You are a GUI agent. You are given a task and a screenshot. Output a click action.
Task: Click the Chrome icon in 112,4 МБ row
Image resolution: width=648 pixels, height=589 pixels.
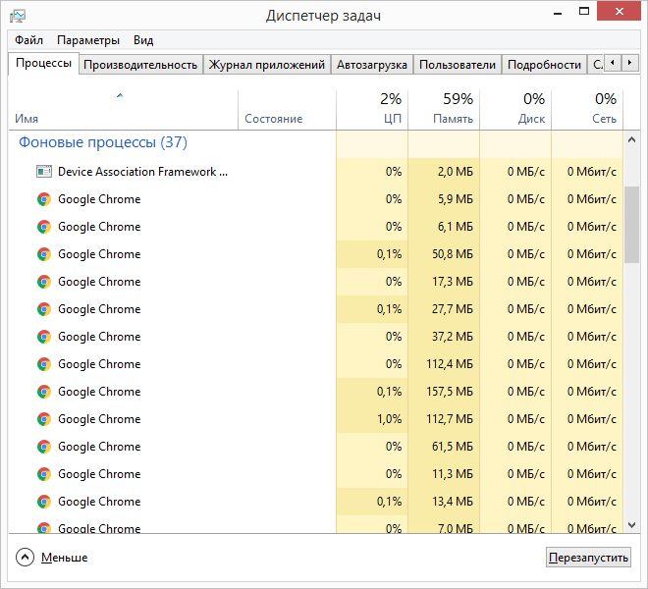44,364
